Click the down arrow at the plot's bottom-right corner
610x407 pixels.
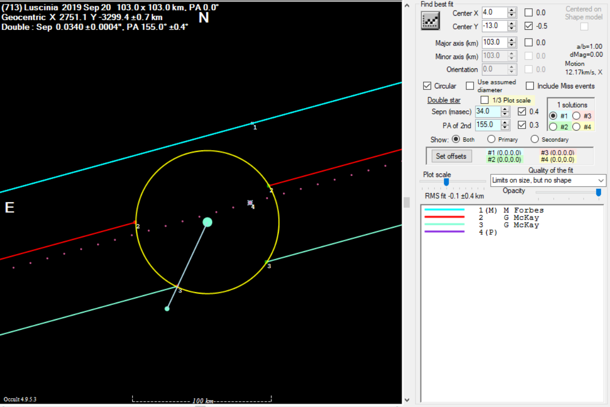point(406,400)
